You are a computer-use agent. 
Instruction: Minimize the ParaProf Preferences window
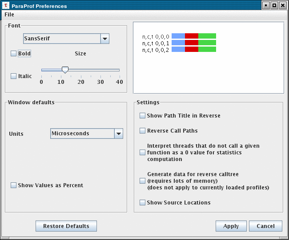tap(266, 5)
